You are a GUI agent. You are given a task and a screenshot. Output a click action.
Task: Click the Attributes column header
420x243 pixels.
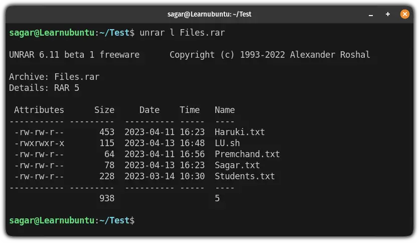[39, 110]
